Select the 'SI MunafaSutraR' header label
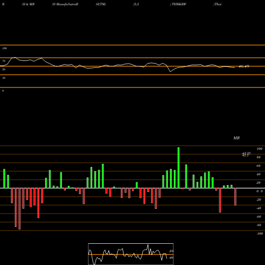 coord(65,4)
